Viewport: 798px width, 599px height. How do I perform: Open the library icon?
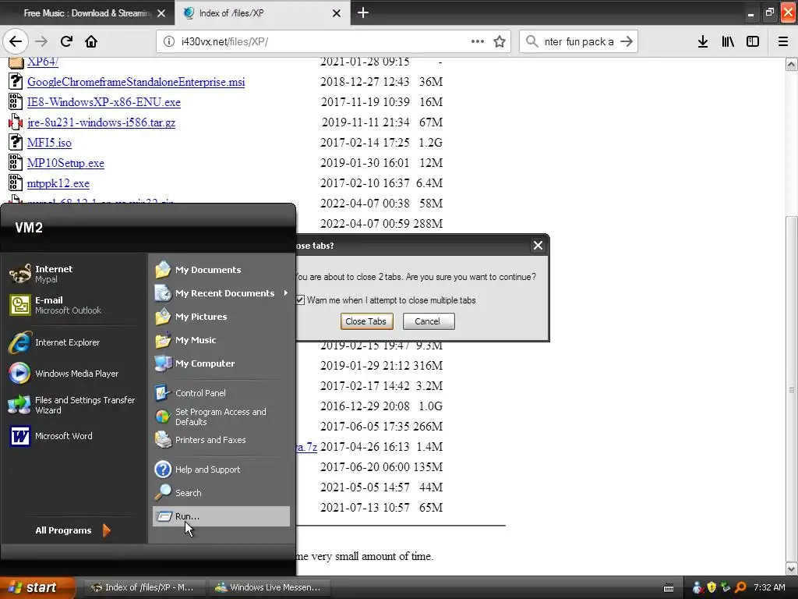[x=728, y=41]
